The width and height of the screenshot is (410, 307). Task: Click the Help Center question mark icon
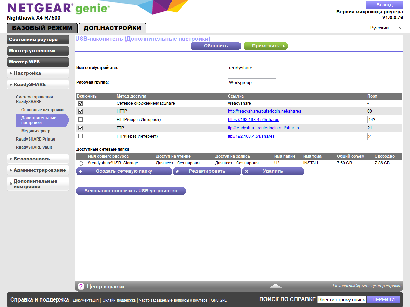click(81, 286)
